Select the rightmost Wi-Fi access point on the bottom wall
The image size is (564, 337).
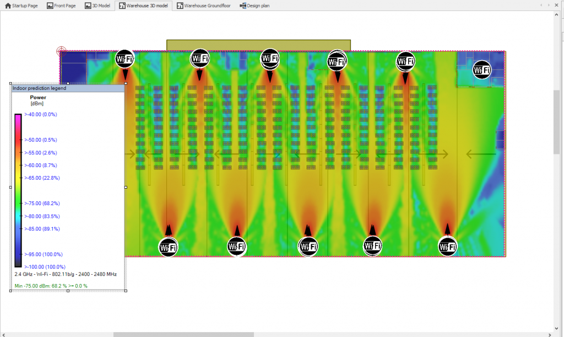(x=447, y=247)
